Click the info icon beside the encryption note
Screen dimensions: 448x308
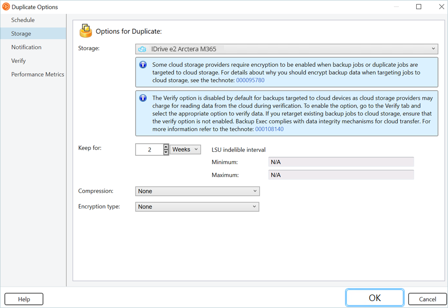pos(143,65)
